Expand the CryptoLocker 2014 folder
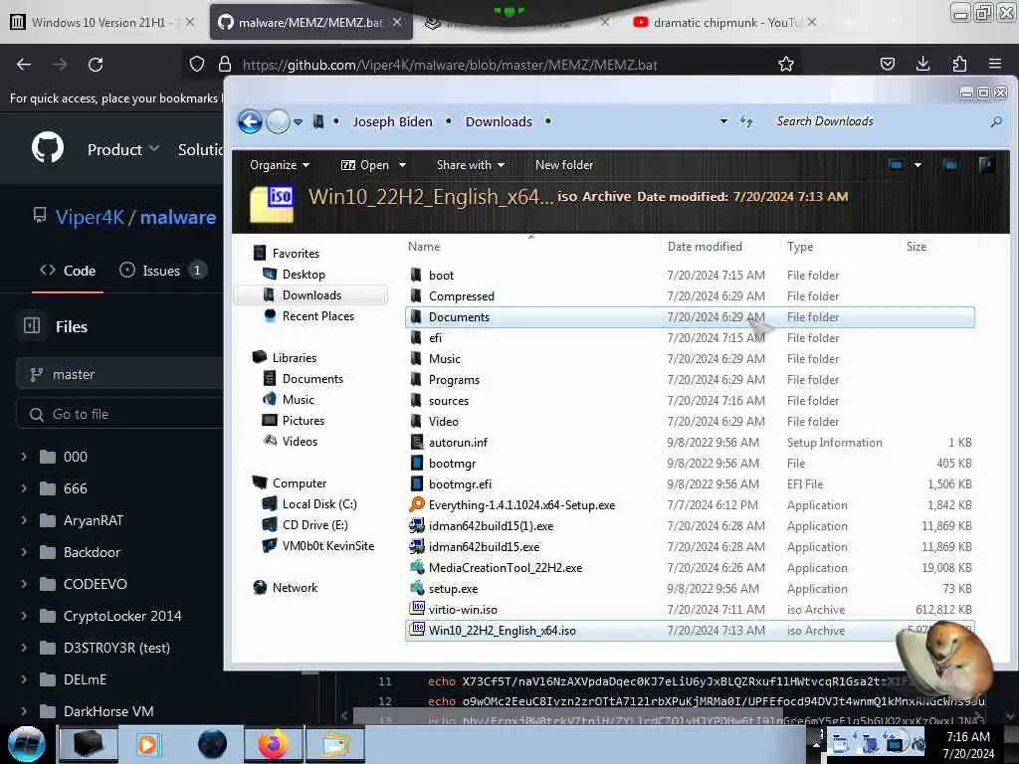 point(24,616)
